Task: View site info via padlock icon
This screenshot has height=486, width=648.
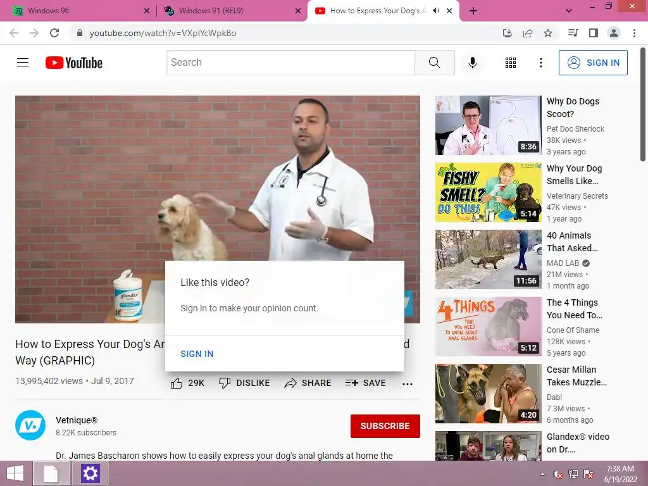Action: (80, 33)
